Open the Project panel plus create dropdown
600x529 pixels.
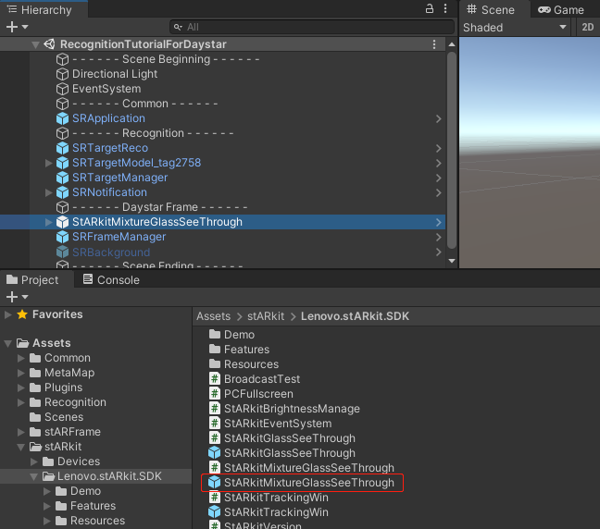click(x=17, y=297)
